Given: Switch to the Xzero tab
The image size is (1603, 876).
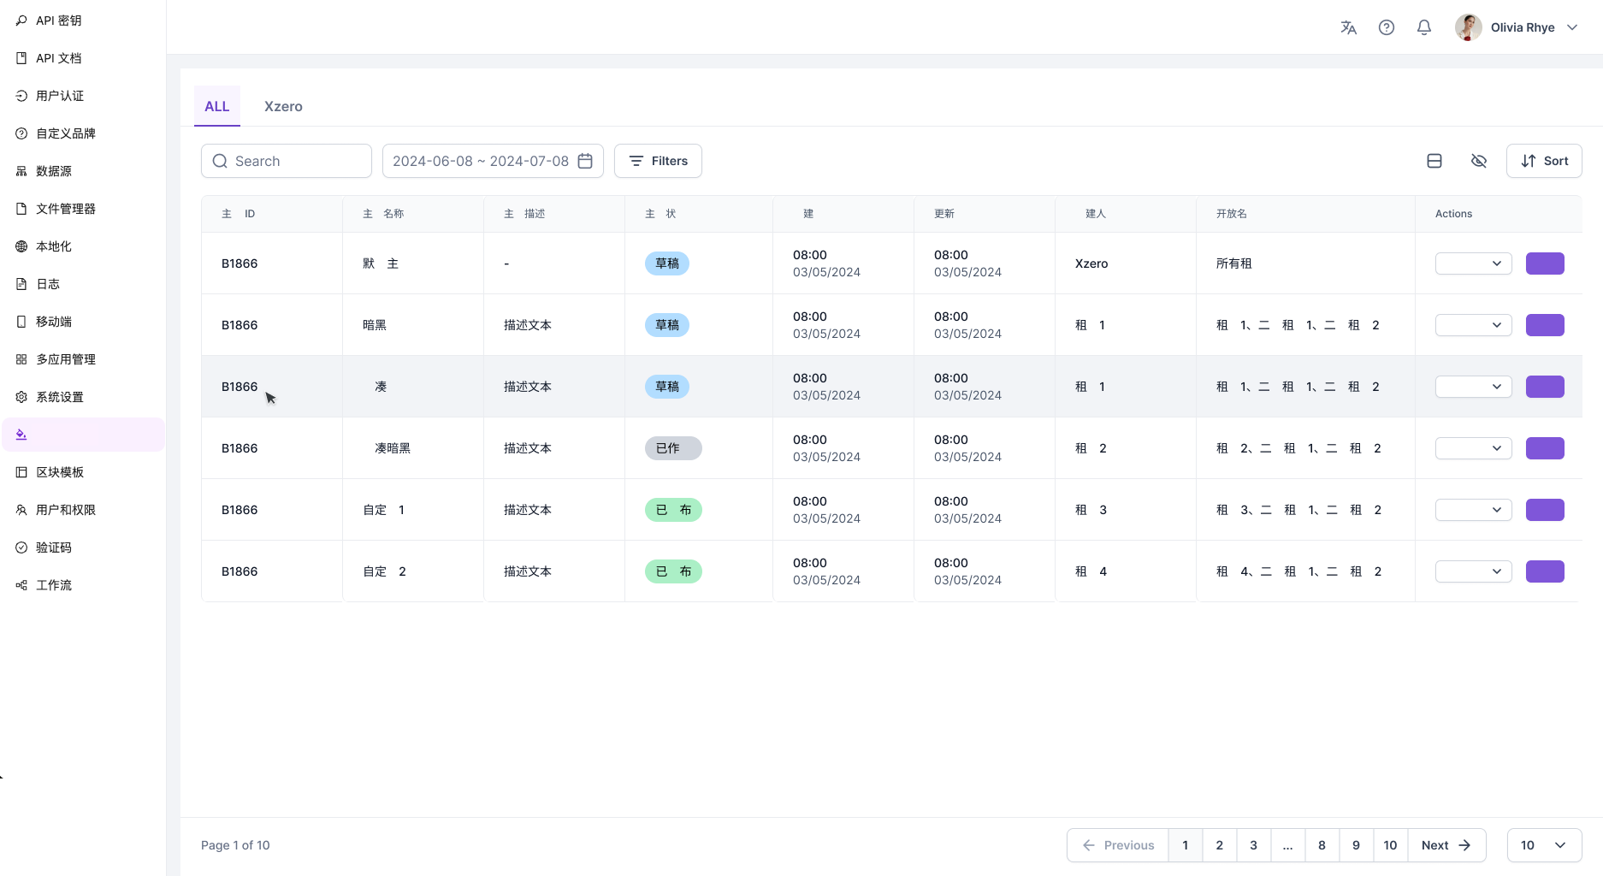Looking at the screenshot, I should [283, 106].
